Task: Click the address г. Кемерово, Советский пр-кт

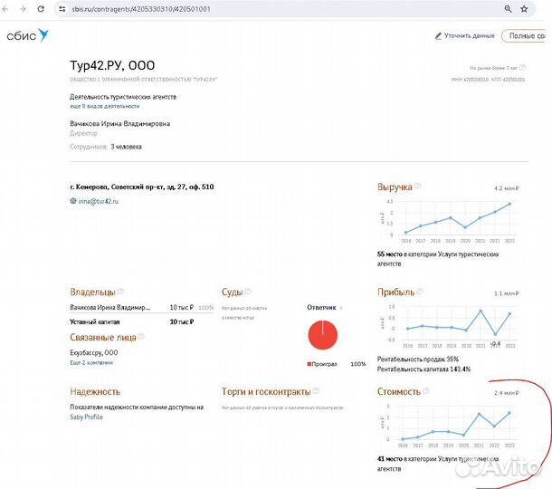Action: coord(141,187)
